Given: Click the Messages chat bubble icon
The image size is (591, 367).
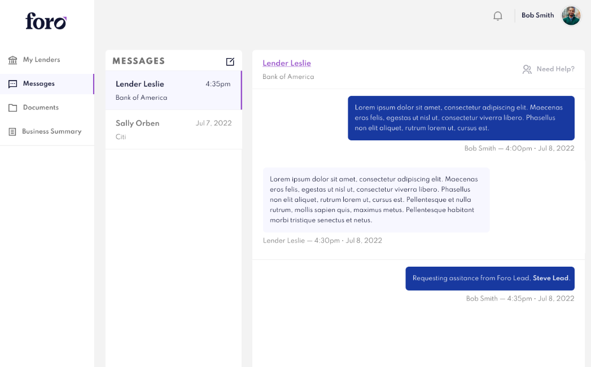Looking at the screenshot, I should point(12,84).
